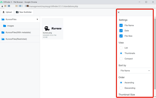Click the kuroco.png file name
This screenshot has height=98, width=156.
coord(47,33)
